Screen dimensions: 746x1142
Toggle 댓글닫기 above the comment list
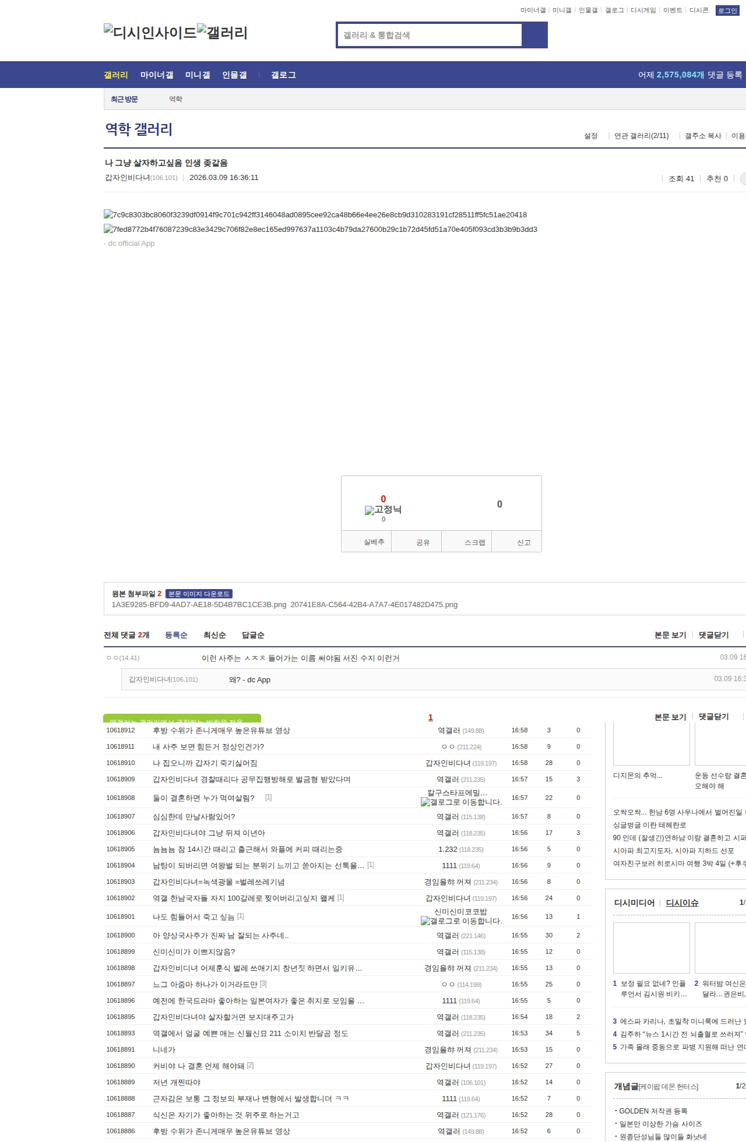point(713,635)
